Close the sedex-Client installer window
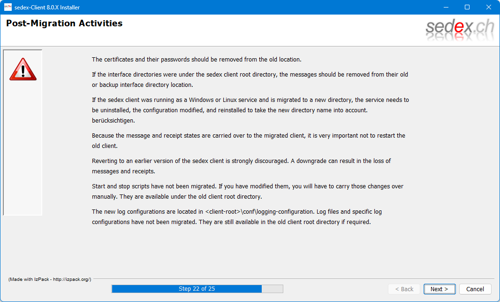This screenshot has width=500, height=302. pos(489,7)
